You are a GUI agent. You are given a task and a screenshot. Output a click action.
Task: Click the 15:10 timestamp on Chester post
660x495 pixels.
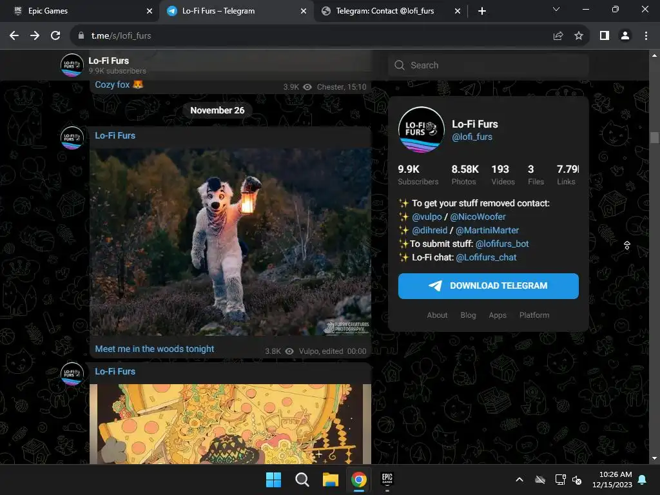[356, 87]
